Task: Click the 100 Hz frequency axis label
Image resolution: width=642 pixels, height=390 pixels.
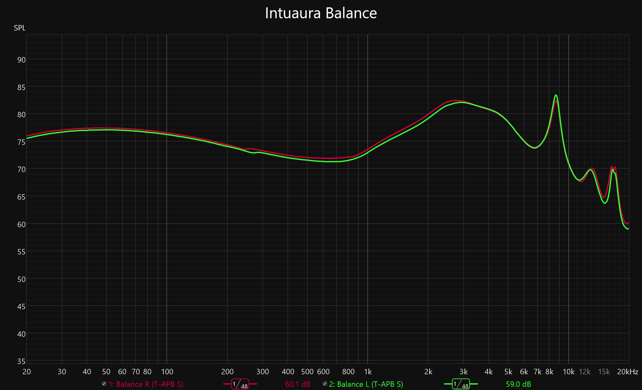Action: pyautogui.click(x=167, y=372)
